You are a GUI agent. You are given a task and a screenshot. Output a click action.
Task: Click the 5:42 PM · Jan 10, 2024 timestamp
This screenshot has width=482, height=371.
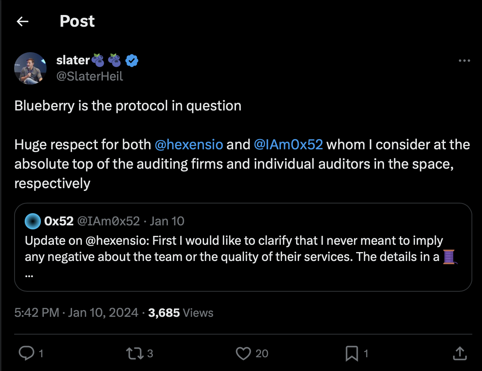[x=76, y=312]
